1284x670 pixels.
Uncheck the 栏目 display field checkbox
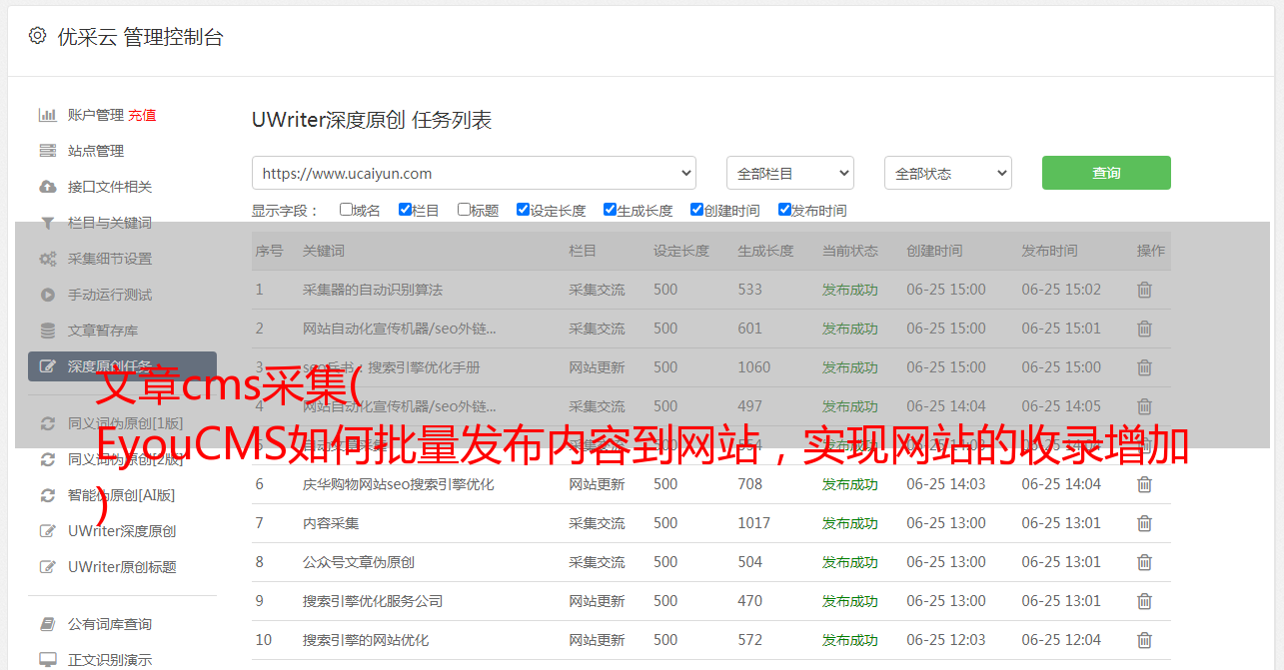click(x=405, y=210)
